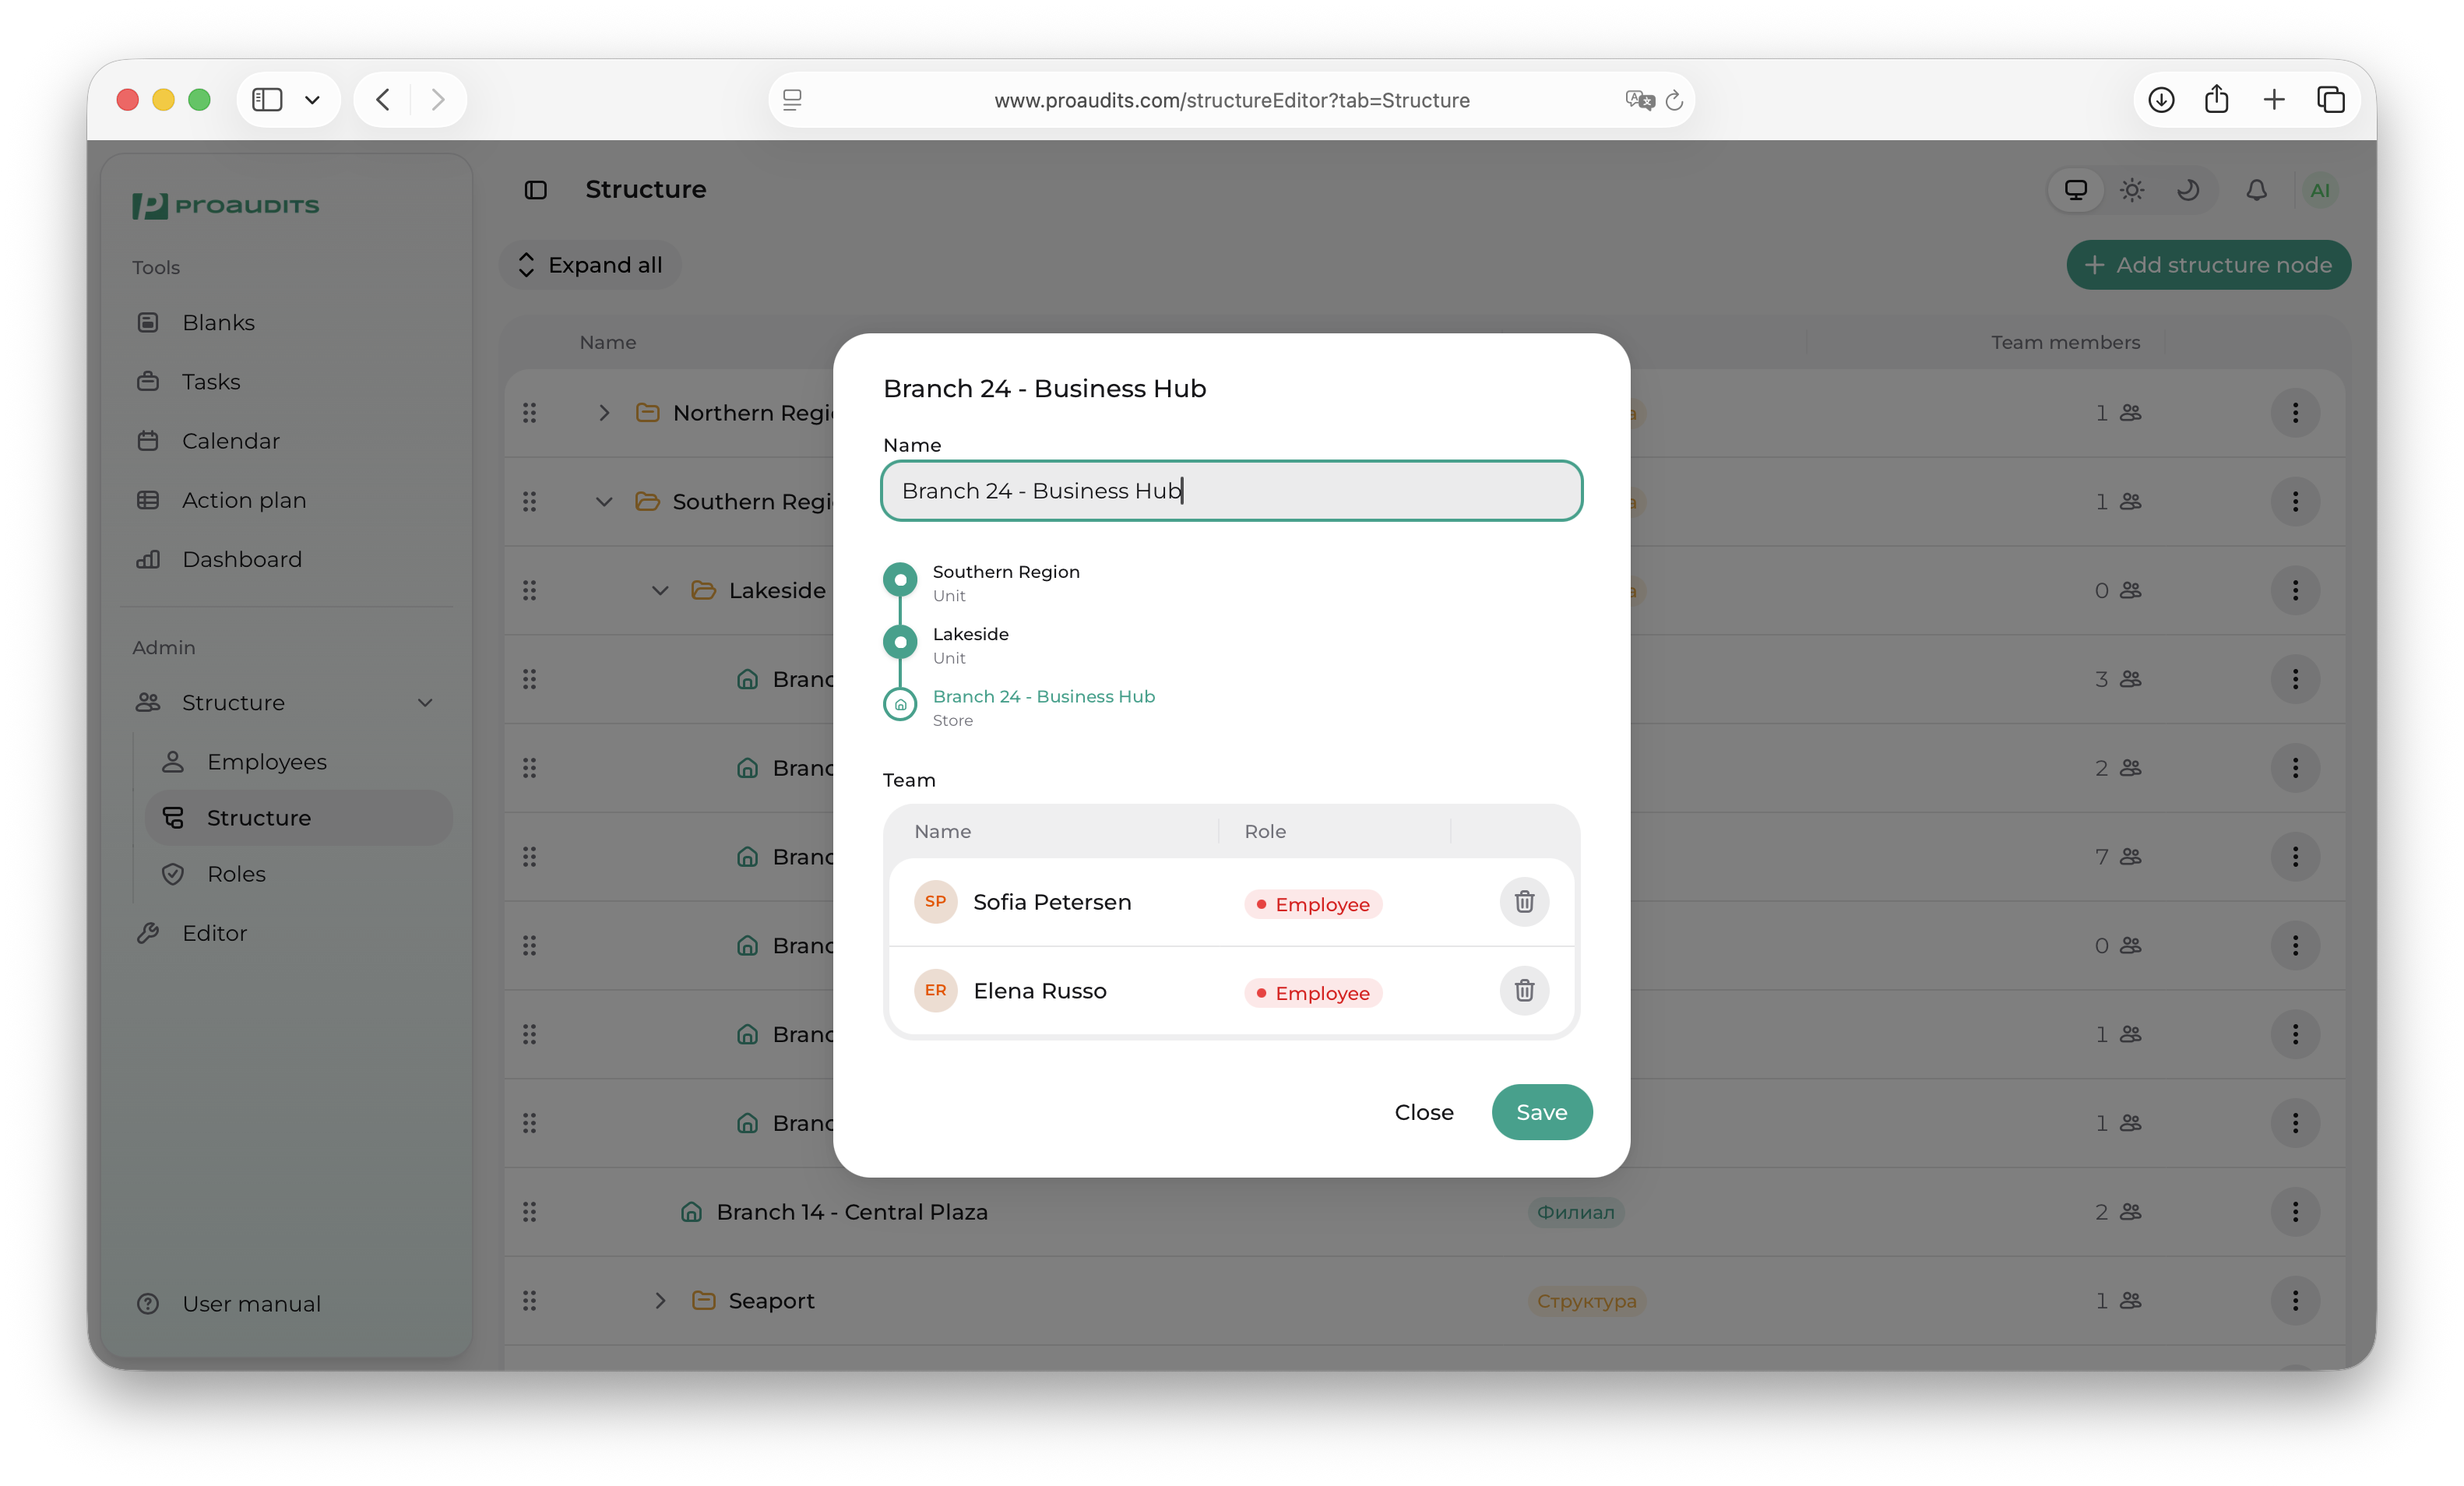This screenshot has width=2464, height=1486.
Task: Remove Elena Russo with the trash icon
Action: click(1523, 990)
